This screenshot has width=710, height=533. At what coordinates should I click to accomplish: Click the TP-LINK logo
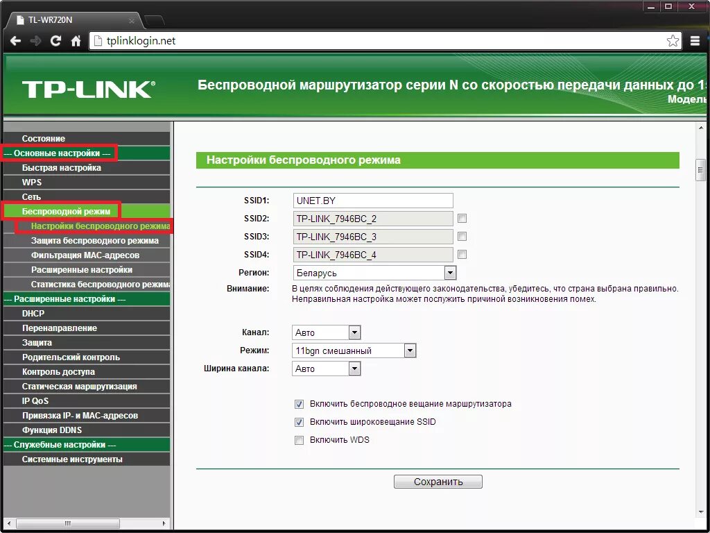click(x=88, y=90)
